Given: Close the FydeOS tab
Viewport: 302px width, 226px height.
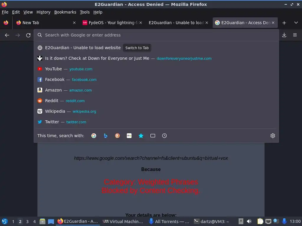Looking at the screenshot, I should [141, 23].
